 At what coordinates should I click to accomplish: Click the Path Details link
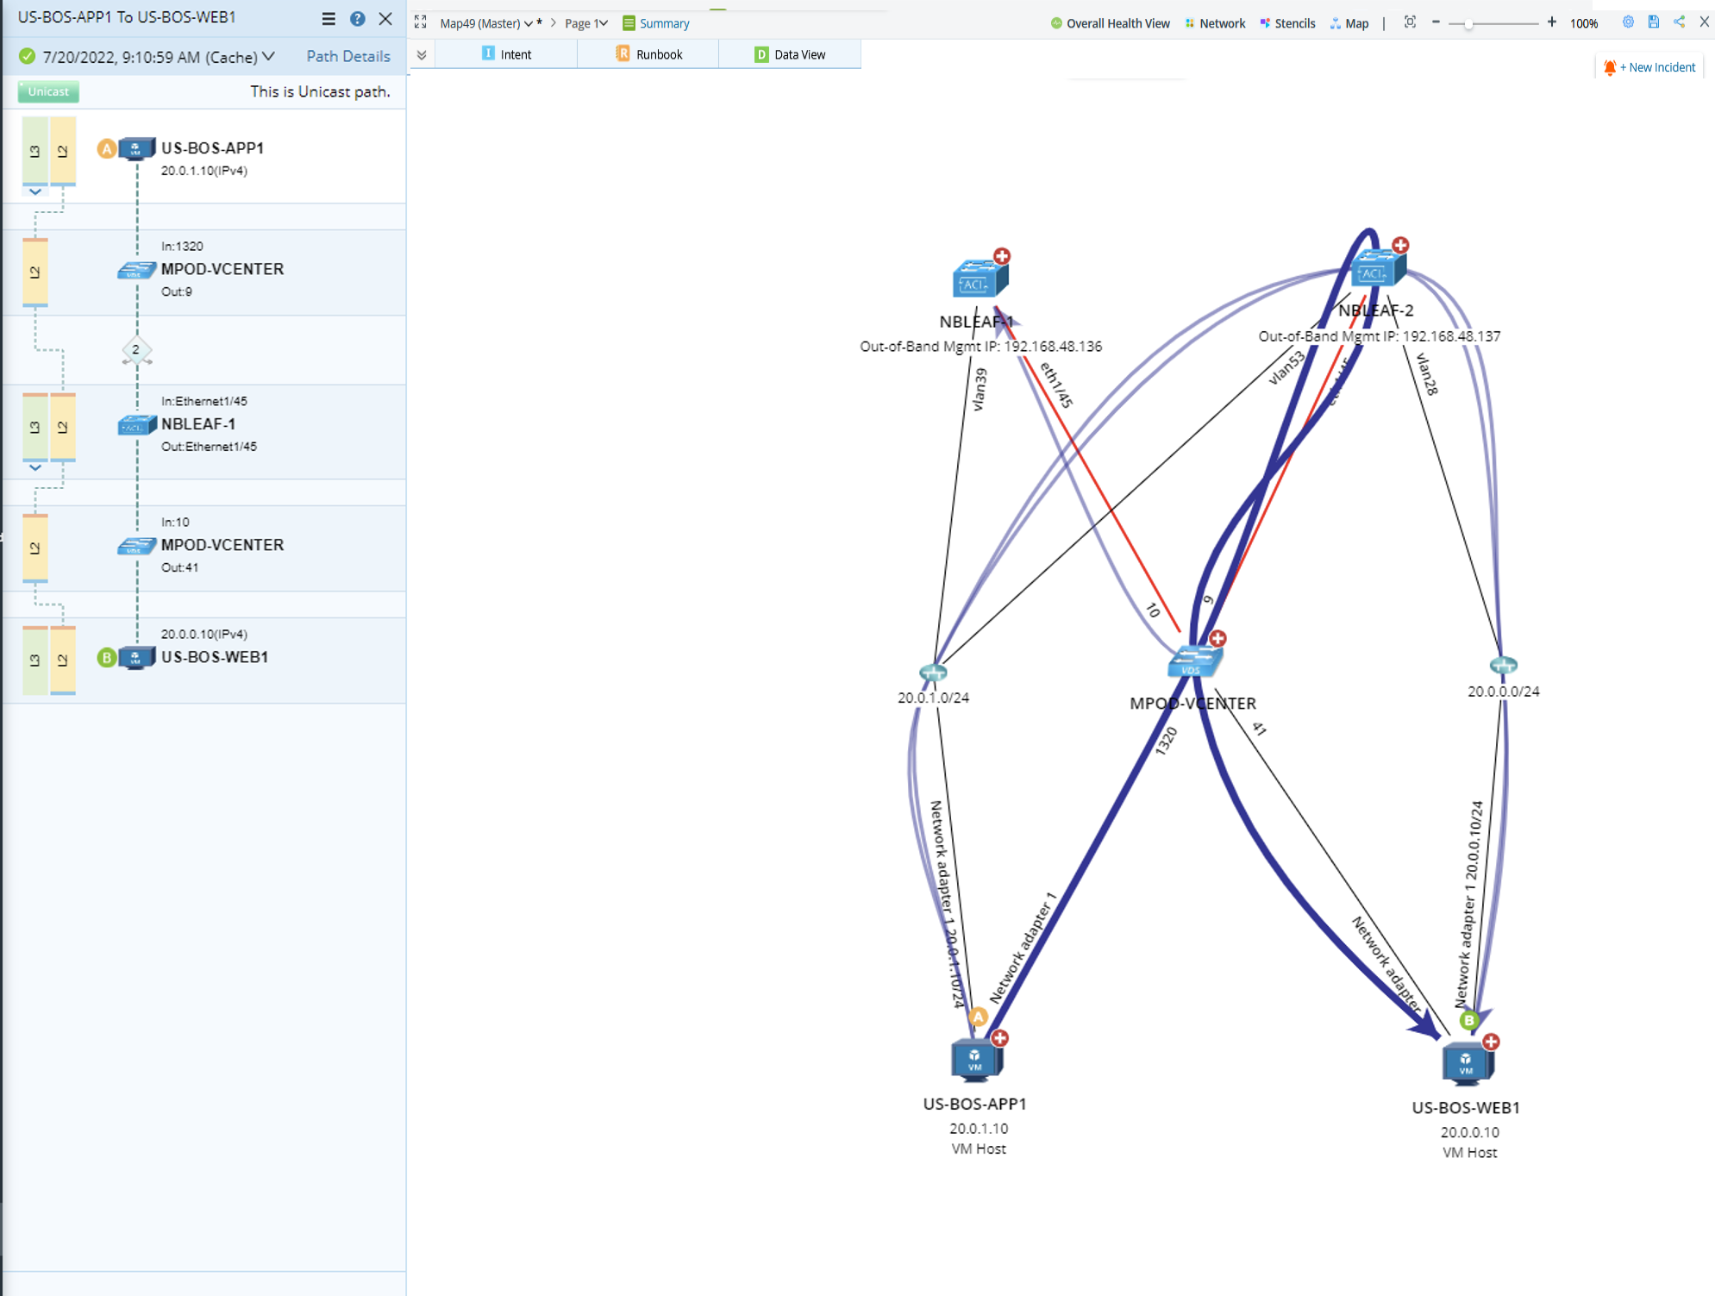coord(348,57)
